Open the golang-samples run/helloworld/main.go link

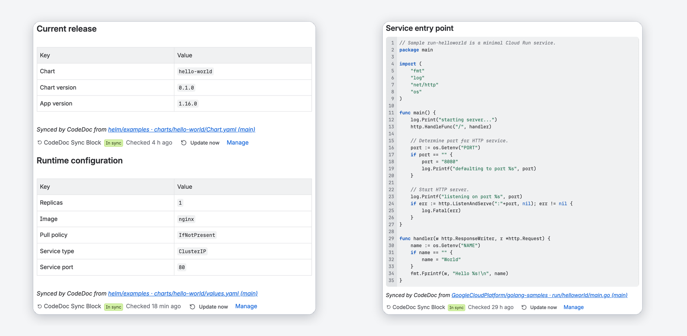coord(539,295)
